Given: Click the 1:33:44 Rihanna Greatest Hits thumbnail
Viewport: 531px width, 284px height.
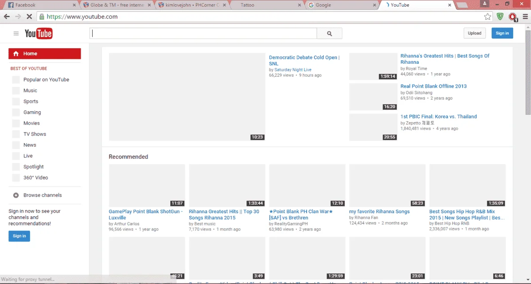Looking at the screenshot, I should pyautogui.click(x=227, y=186).
